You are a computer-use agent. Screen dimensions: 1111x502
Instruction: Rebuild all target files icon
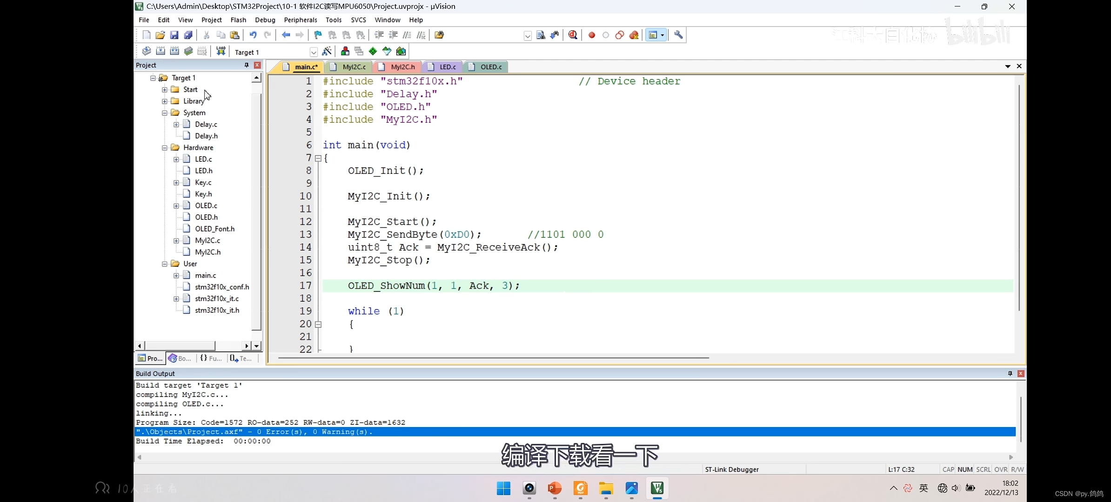tap(174, 51)
